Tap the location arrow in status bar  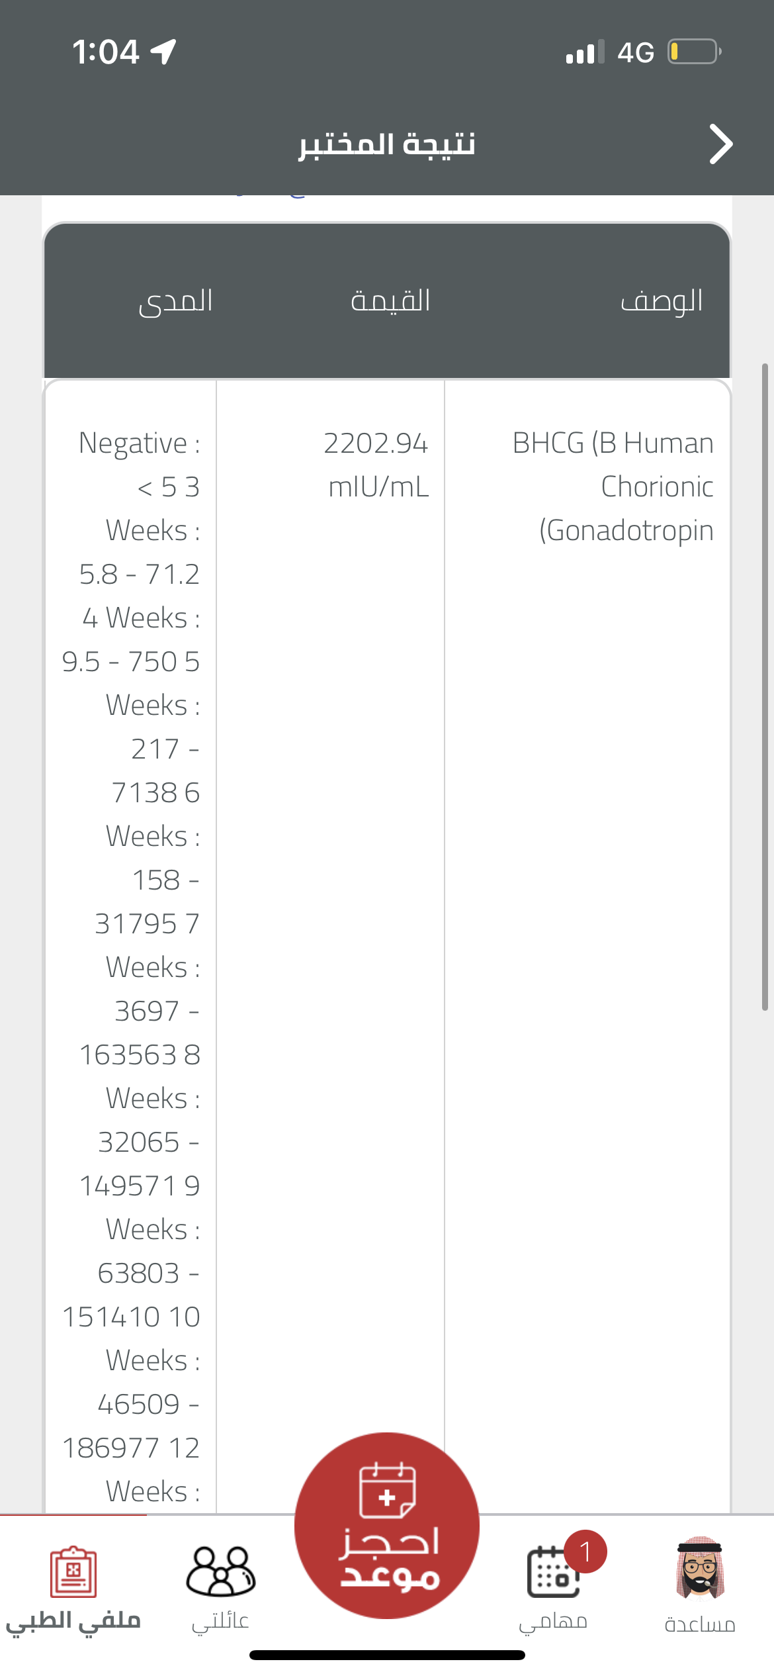pos(163,52)
